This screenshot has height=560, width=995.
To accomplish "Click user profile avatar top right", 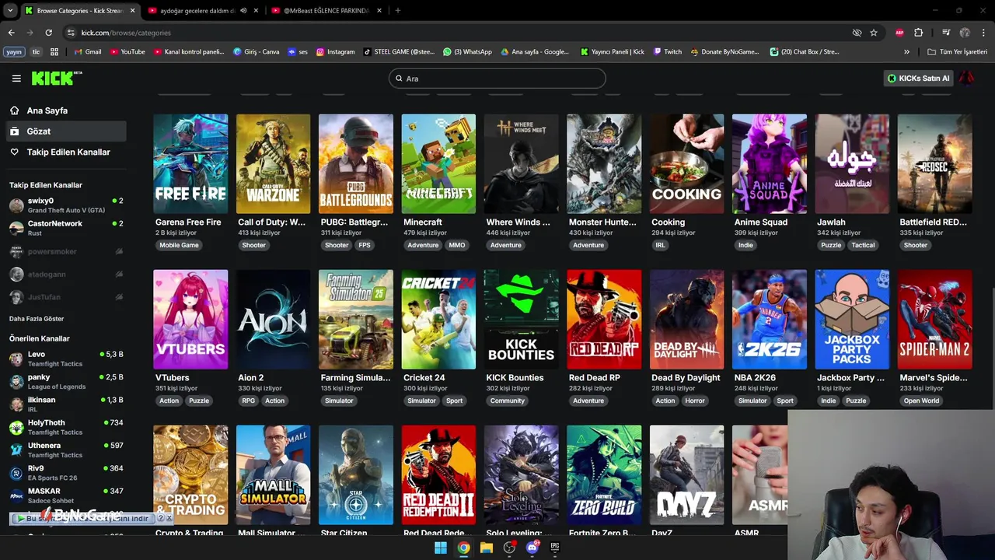I will 966,78.
